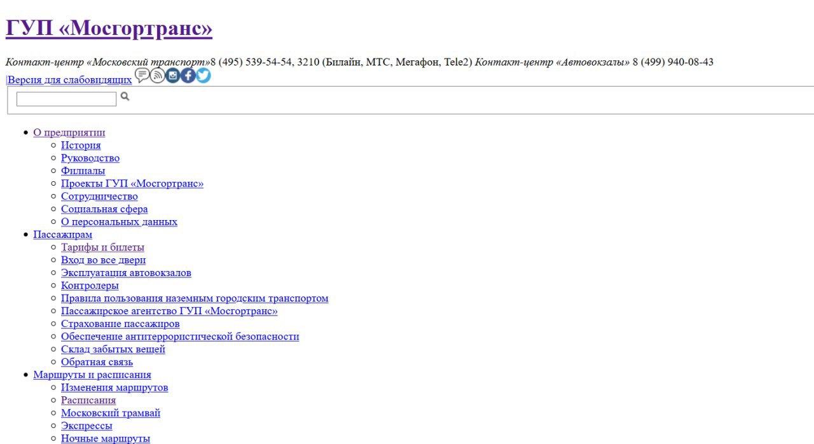Open the Twitter bird icon

click(x=203, y=76)
